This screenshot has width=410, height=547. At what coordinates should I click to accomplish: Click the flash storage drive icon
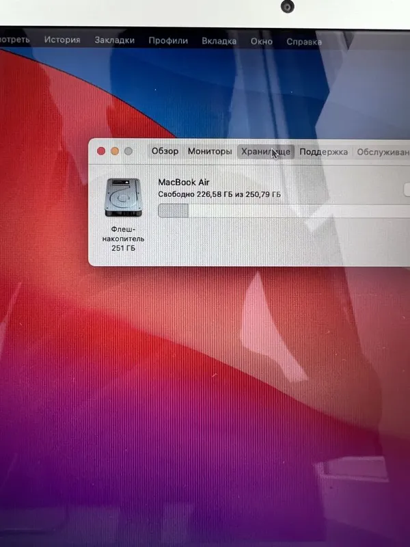124,198
